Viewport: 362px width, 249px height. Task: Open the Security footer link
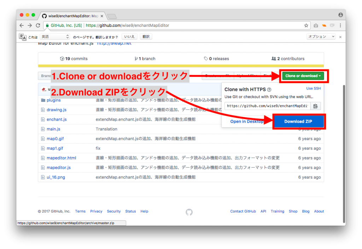113,212
